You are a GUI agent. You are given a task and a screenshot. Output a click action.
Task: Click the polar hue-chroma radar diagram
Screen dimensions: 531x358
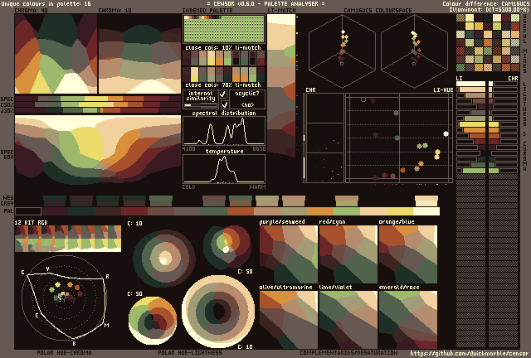[64, 298]
